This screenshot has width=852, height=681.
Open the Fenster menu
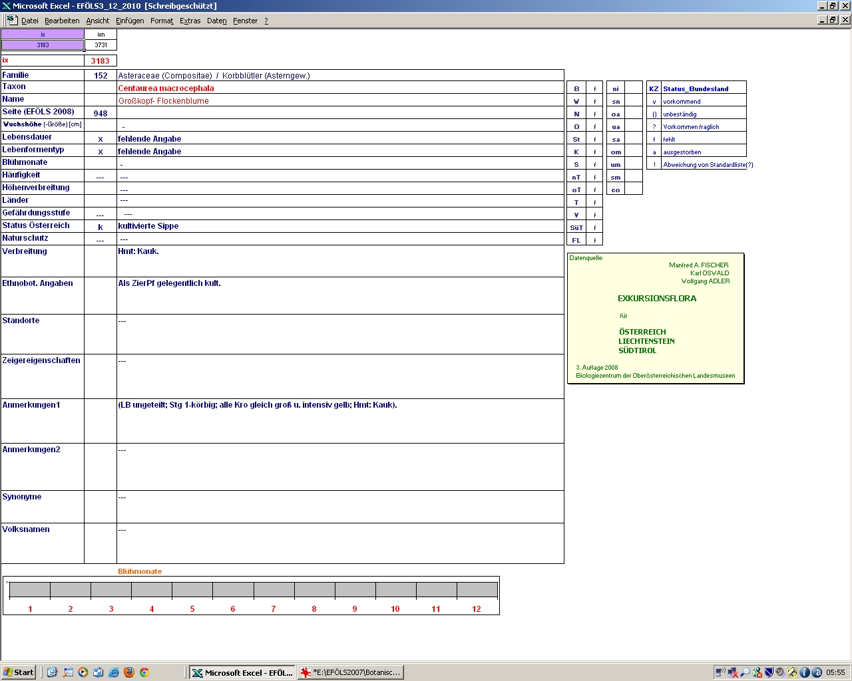(245, 21)
